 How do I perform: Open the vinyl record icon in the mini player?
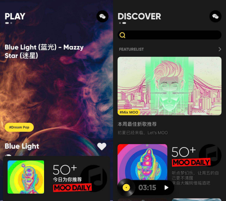(x=126, y=187)
